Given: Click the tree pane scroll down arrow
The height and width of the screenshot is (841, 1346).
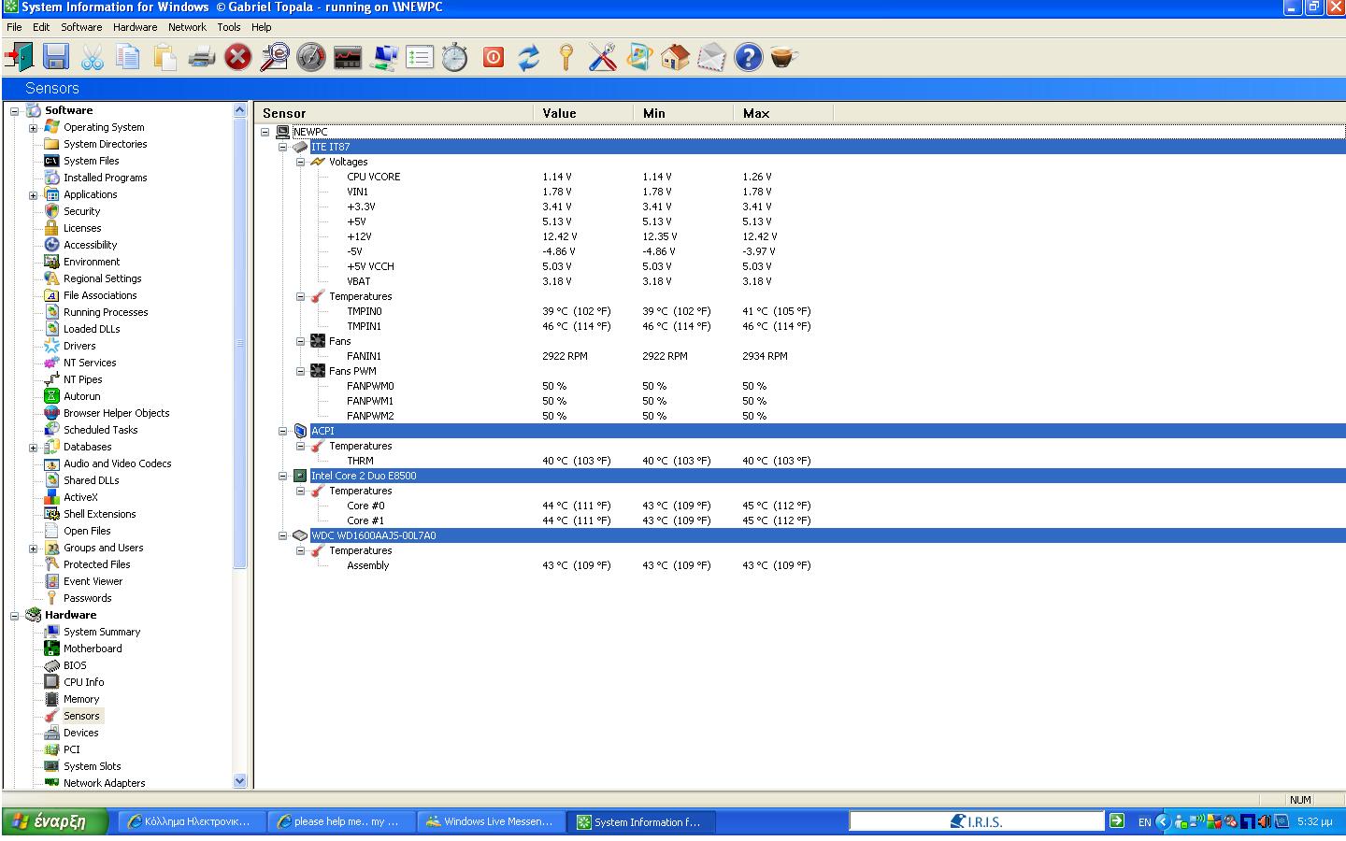Looking at the screenshot, I should click(239, 781).
